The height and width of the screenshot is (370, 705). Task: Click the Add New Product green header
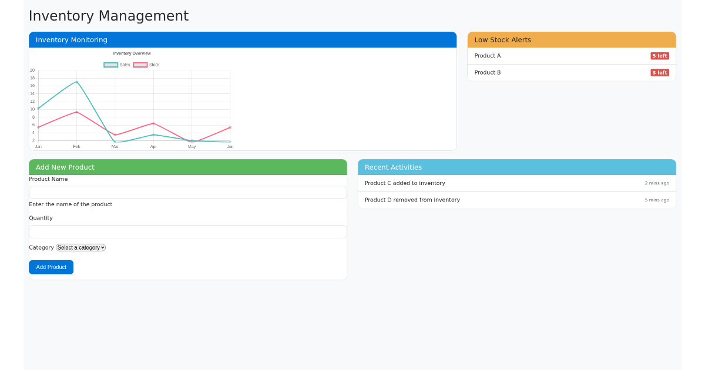pos(65,167)
